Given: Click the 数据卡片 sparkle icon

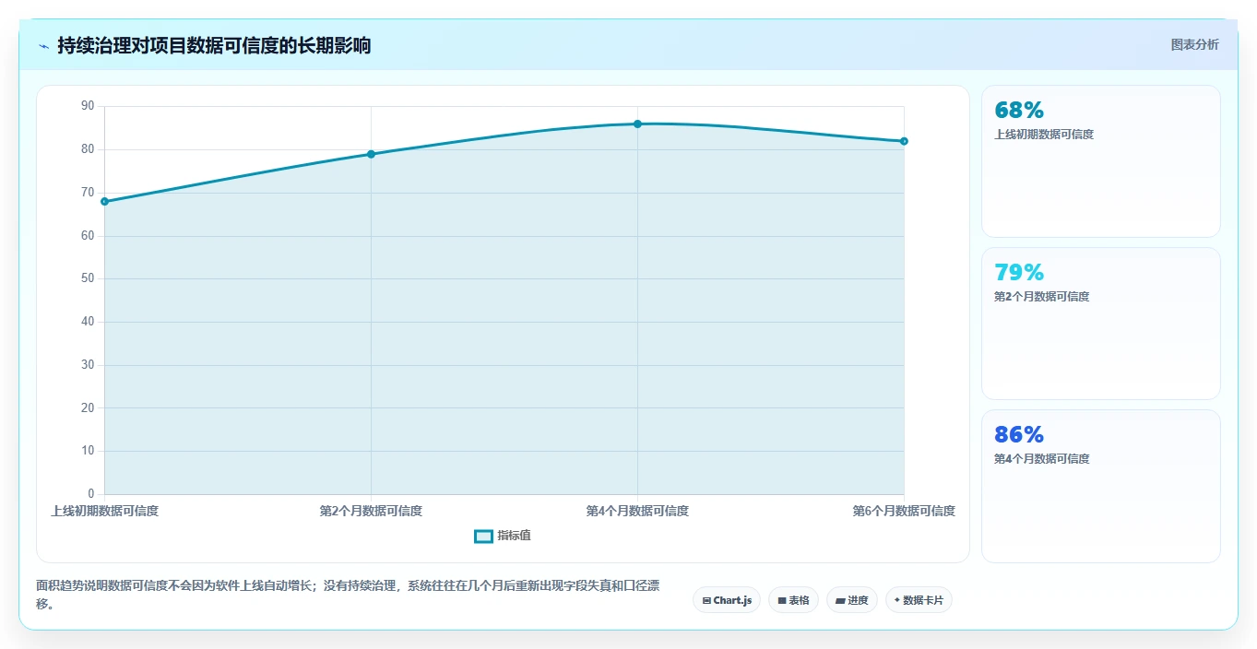Looking at the screenshot, I should 897,600.
